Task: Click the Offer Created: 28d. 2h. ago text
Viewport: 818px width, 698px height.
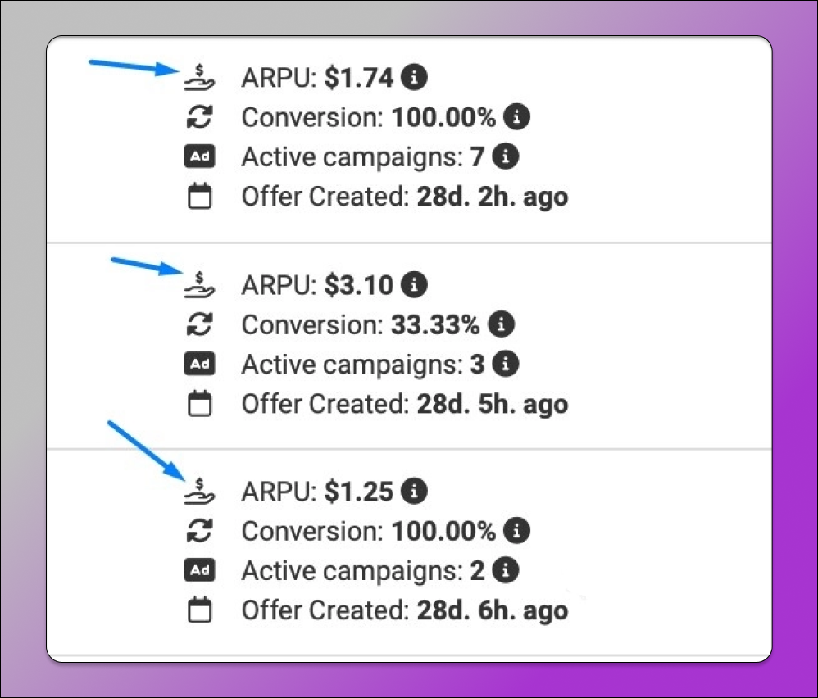Action: [x=404, y=197]
